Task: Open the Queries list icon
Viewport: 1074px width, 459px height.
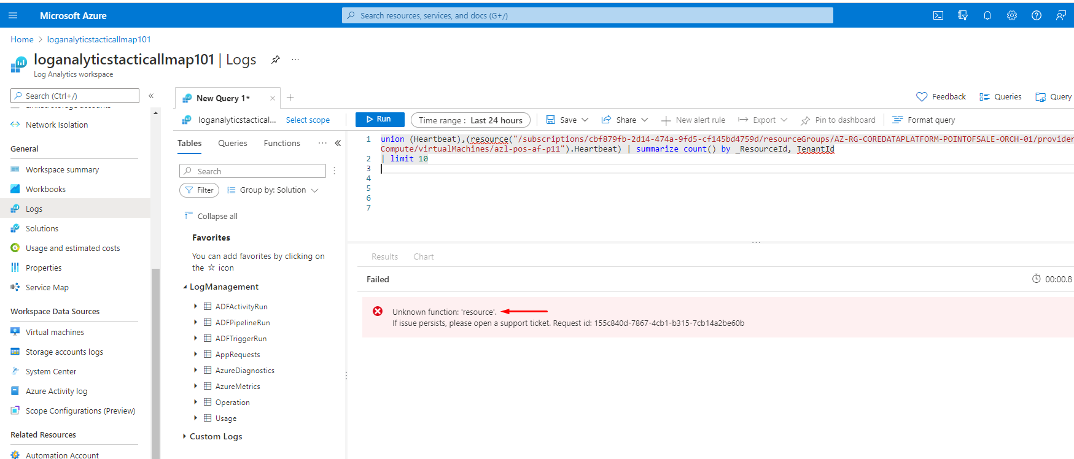Action: [x=984, y=97]
